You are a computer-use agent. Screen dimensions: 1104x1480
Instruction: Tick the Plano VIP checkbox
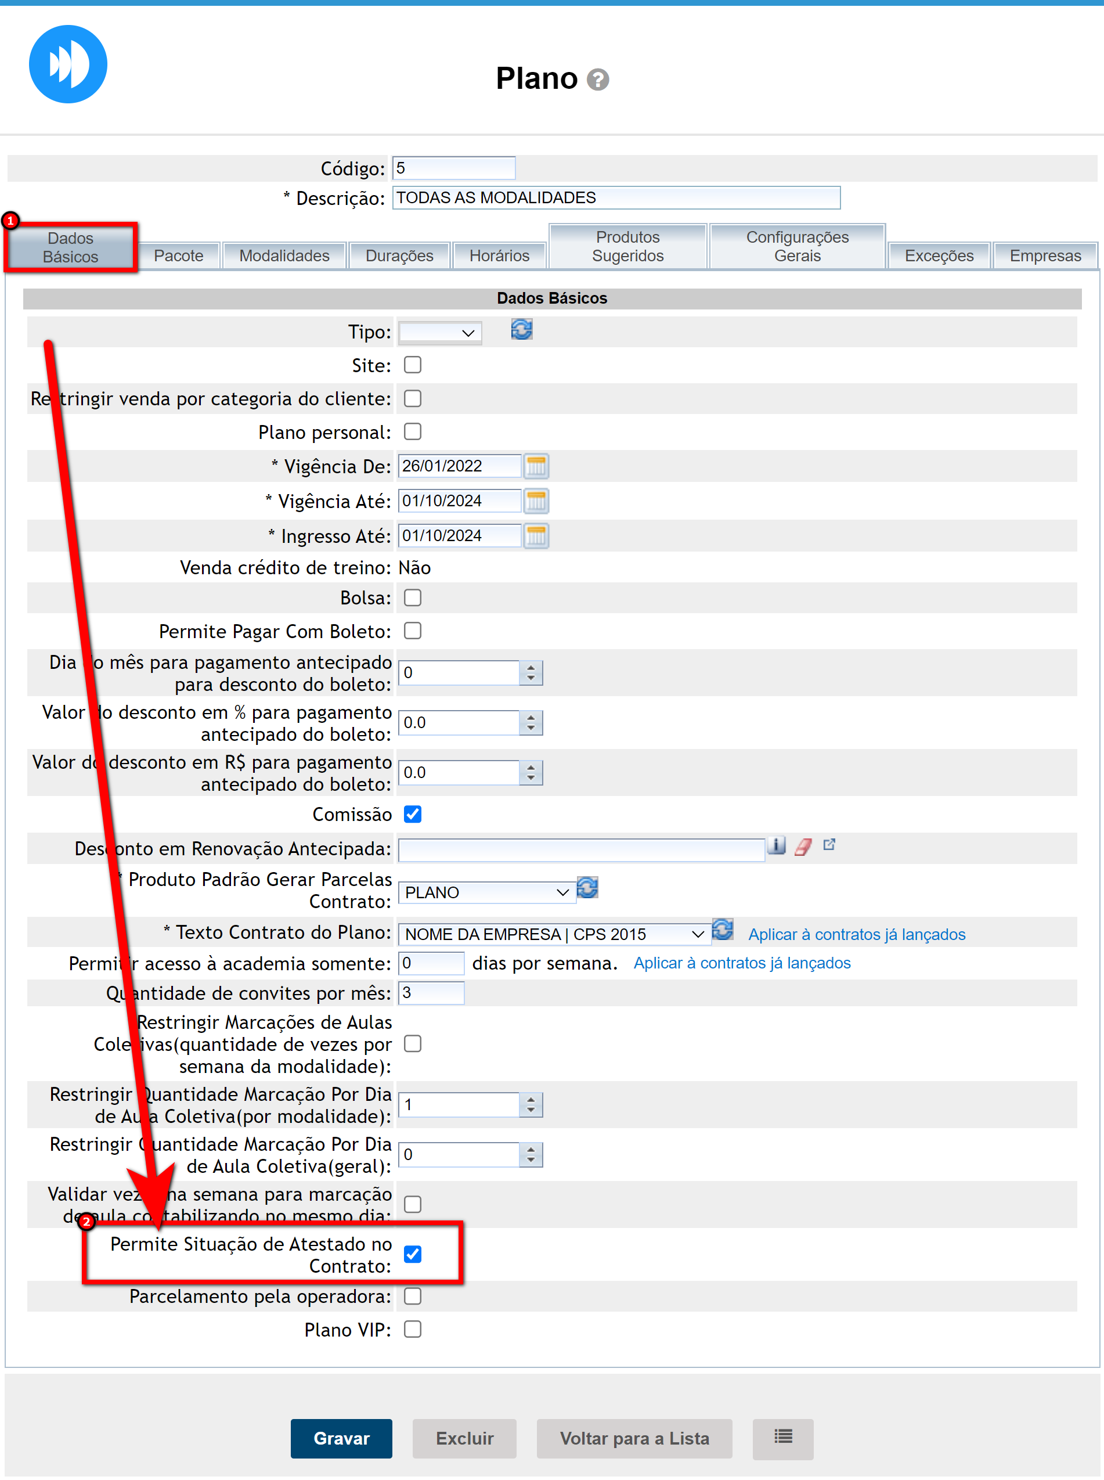412,1329
